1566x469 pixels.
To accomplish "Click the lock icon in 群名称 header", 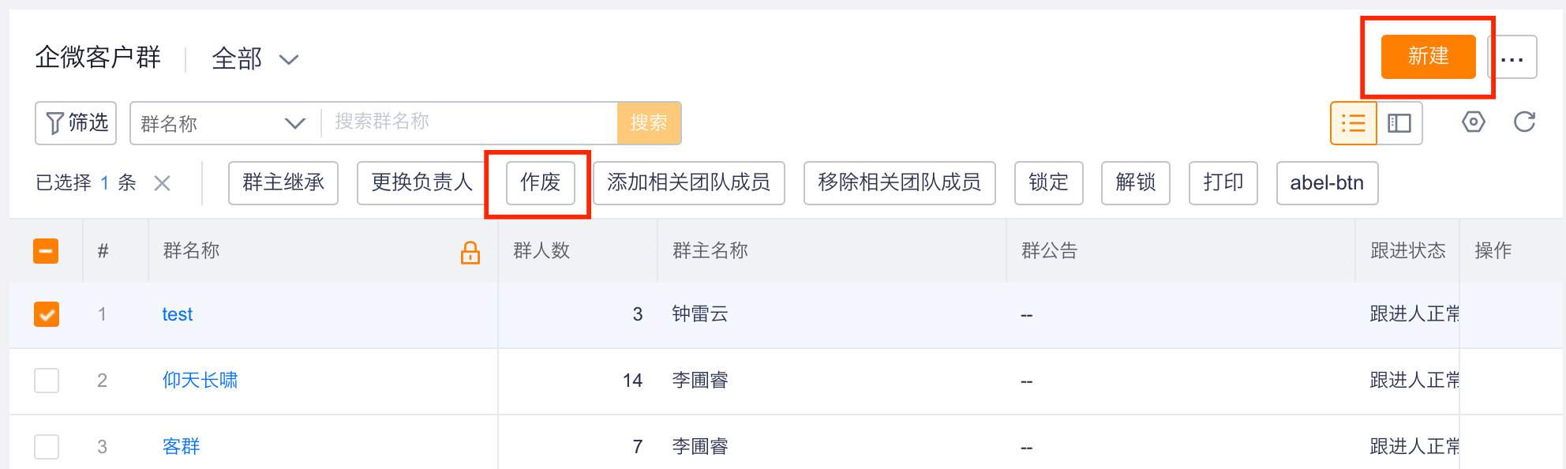I will (470, 252).
